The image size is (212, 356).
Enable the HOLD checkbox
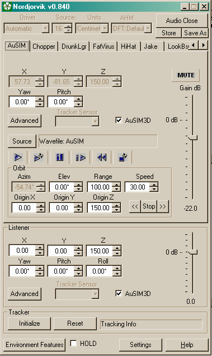[73, 343]
